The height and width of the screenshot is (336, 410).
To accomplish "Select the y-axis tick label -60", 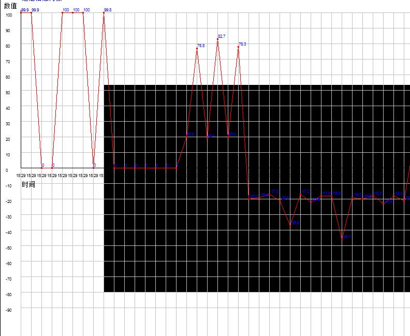I will click(9, 264).
